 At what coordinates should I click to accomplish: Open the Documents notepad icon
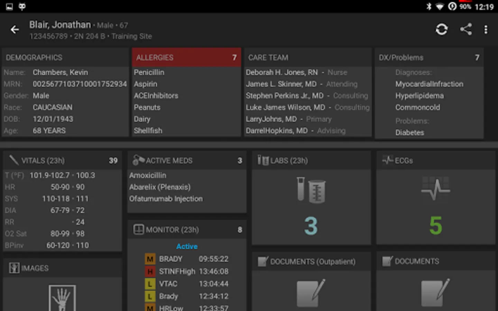(x=435, y=293)
